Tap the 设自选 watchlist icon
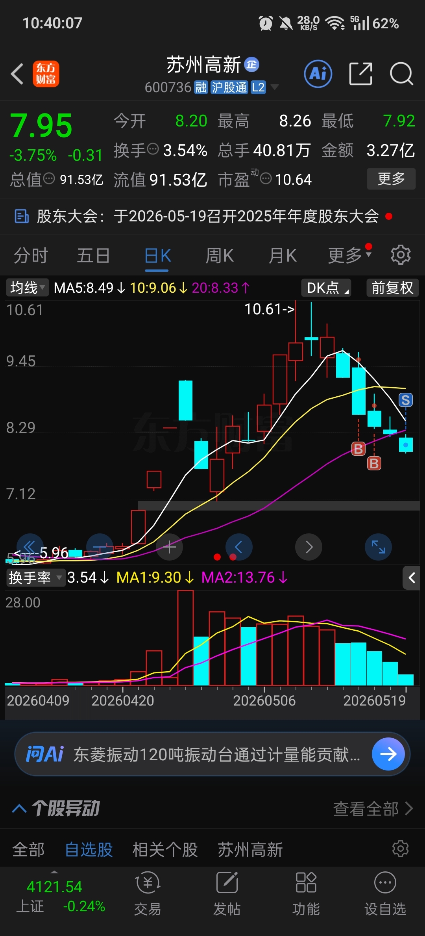Viewport: 425px width, 936px height. [385, 893]
